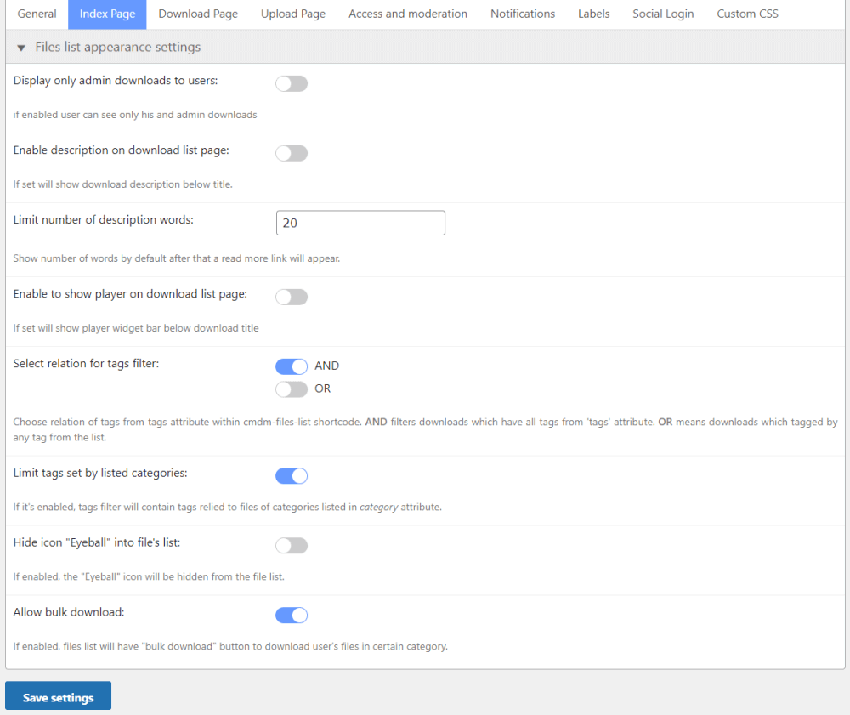Switch to the Download Page tab

(x=198, y=14)
